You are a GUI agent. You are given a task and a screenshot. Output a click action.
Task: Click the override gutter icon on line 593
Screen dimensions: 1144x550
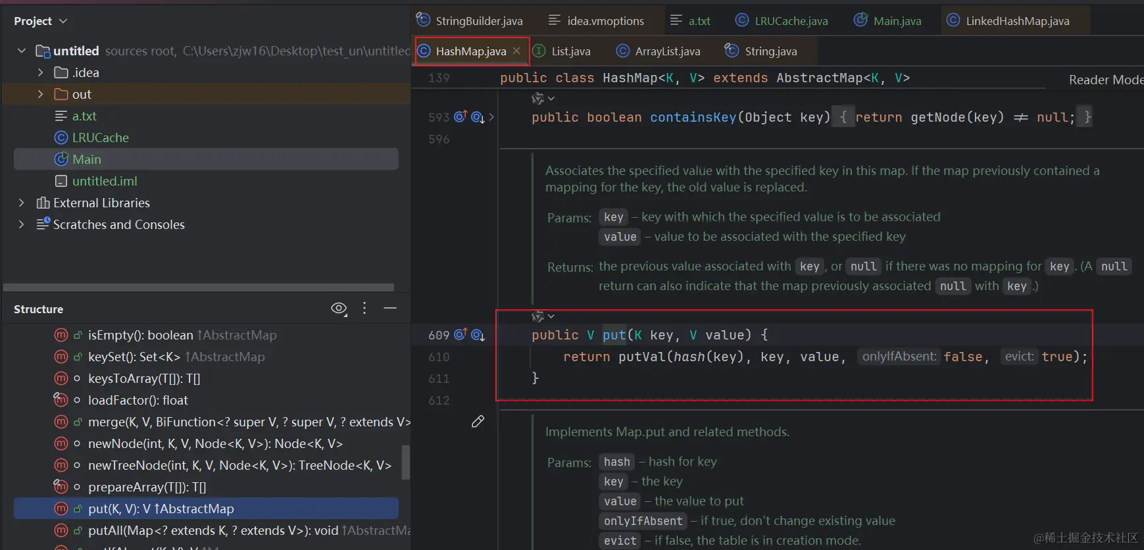point(460,116)
